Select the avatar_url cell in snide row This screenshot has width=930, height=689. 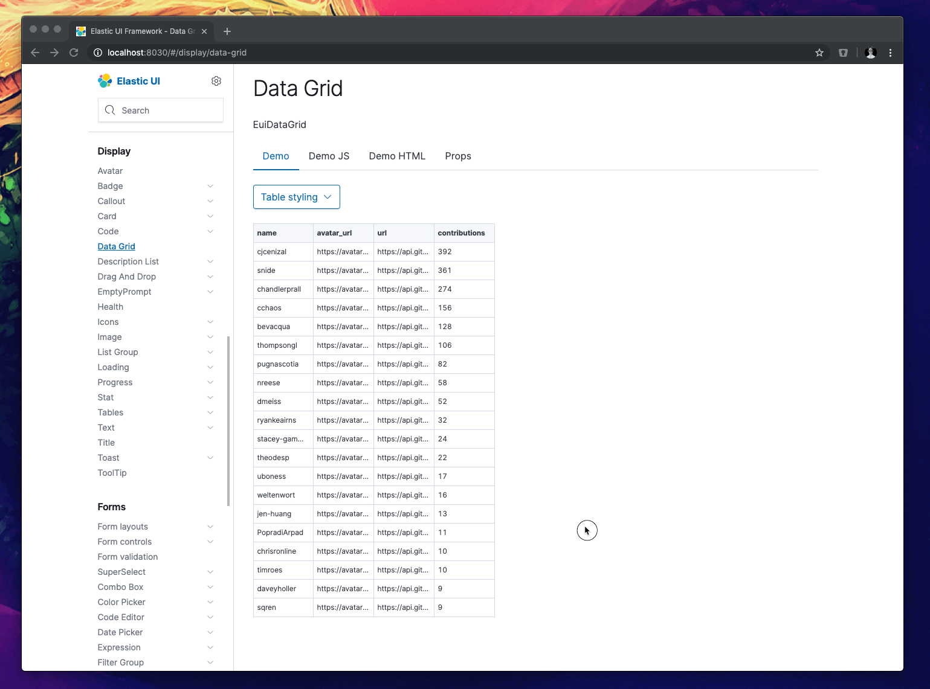[344, 271]
